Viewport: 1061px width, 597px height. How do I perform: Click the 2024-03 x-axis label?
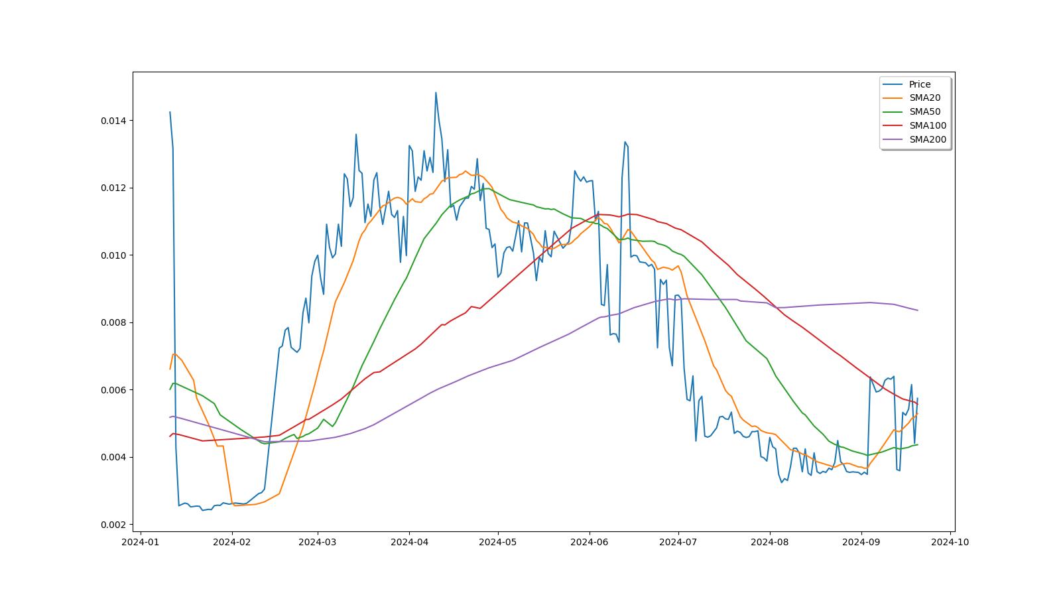pyautogui.click(x=318, y=542)
